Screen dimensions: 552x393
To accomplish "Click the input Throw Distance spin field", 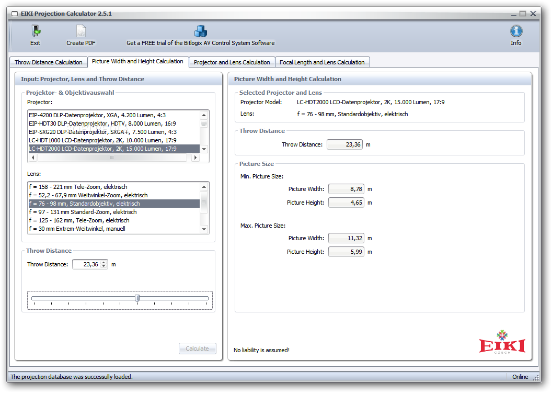I will 90,264.
